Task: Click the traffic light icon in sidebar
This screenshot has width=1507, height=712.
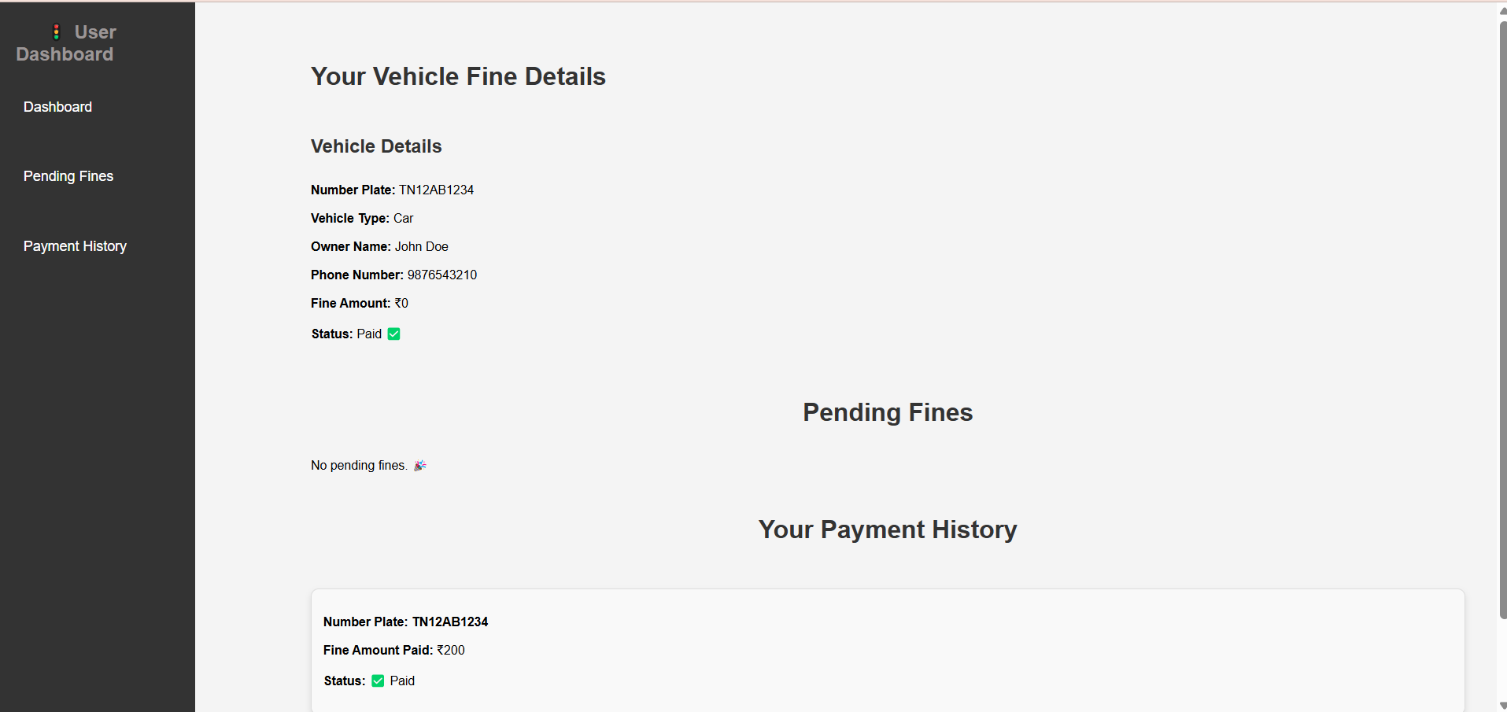Action: tap(56, 32)
